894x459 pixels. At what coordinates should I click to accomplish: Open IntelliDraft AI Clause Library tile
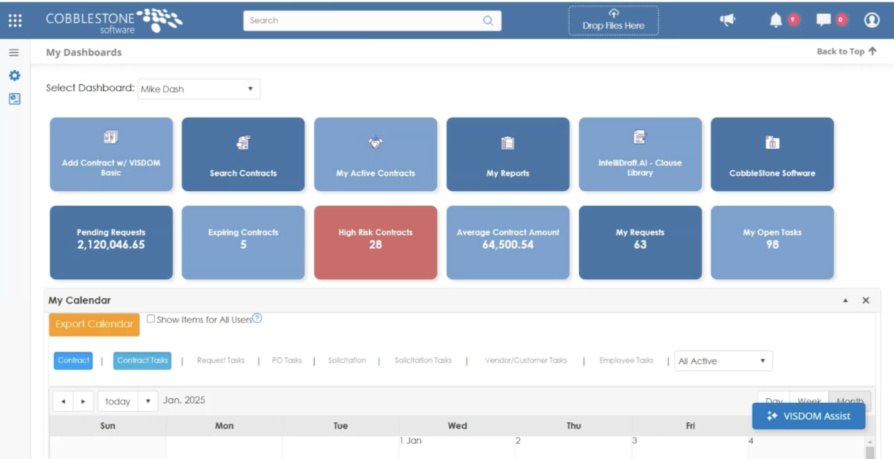[x=640, y=154]
